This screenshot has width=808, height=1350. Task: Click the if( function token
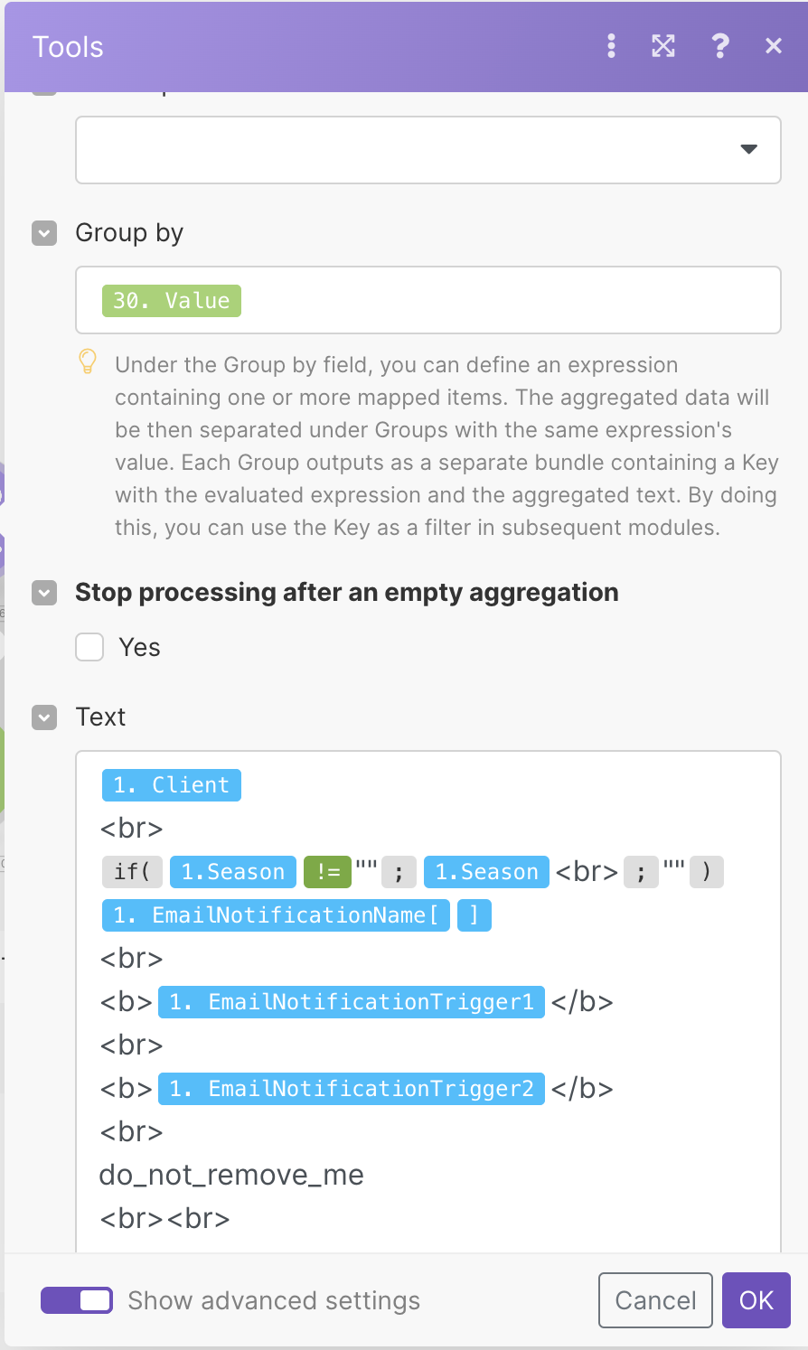(132, 872)
